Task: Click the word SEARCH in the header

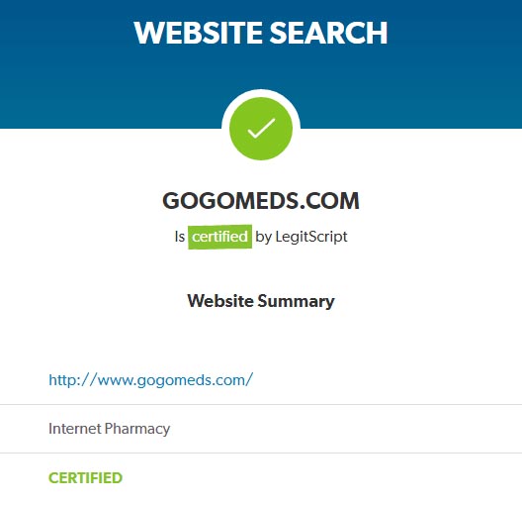Action: 328,33
